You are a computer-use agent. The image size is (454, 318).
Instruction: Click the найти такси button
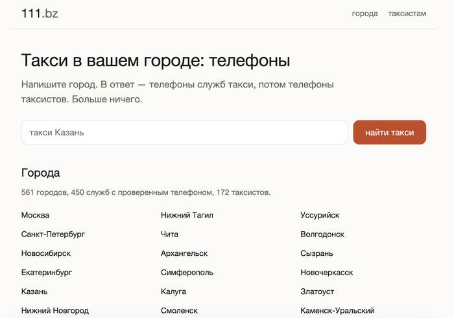coord(389,132)
